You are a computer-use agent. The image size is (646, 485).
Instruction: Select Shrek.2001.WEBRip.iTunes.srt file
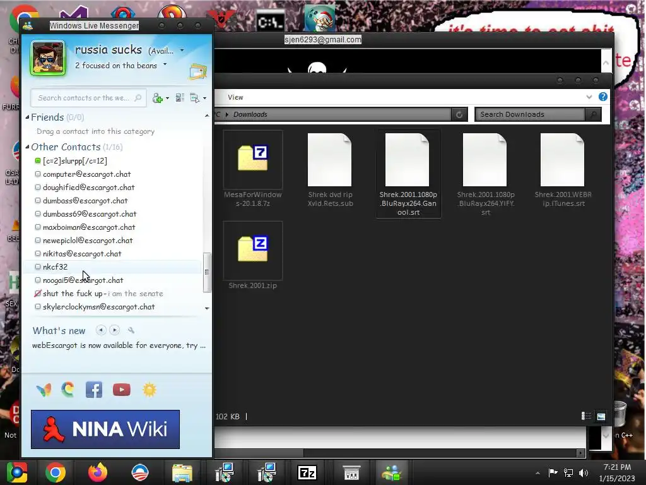tap(563, 169)
